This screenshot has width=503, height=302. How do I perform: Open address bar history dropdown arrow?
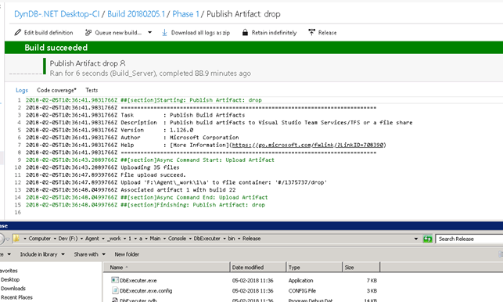pyautogui.click(x=416, y=239)
